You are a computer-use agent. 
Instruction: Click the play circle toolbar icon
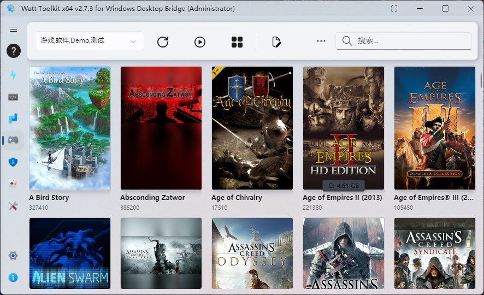[200, 42]
